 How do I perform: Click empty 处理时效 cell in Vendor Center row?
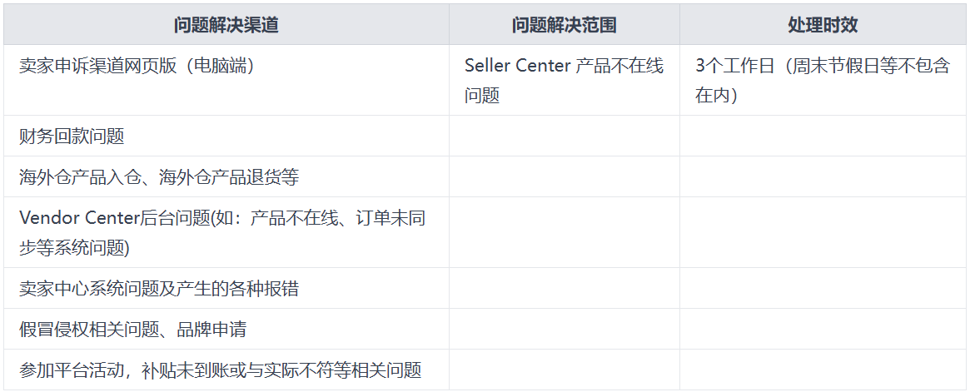point(823,232)
